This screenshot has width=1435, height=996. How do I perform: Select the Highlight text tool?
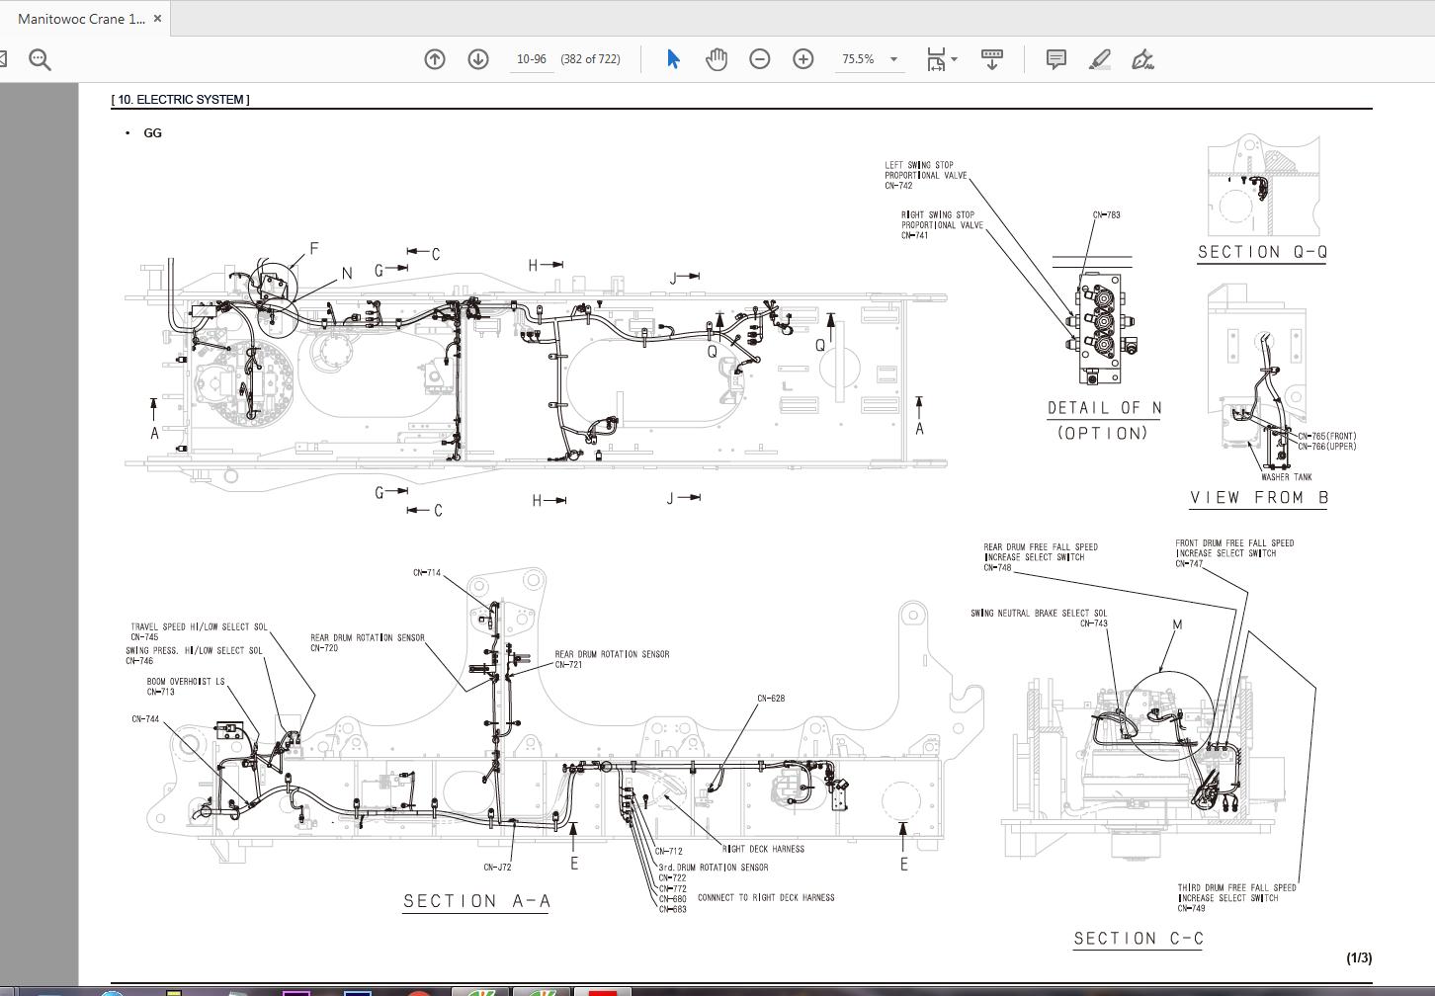tap(1099, 59)
